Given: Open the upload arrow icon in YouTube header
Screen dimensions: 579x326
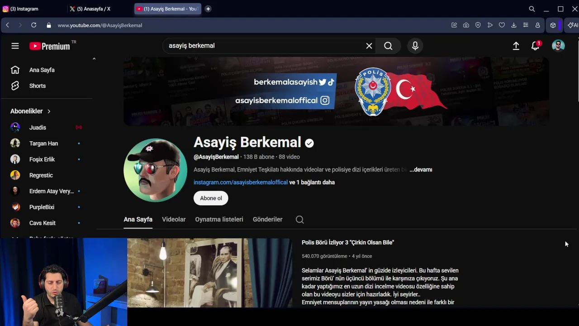Looking at the screenshot, I should click(516, 46).
